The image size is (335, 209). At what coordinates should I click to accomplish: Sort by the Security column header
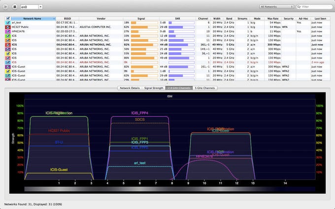click(x=289, y=19)
